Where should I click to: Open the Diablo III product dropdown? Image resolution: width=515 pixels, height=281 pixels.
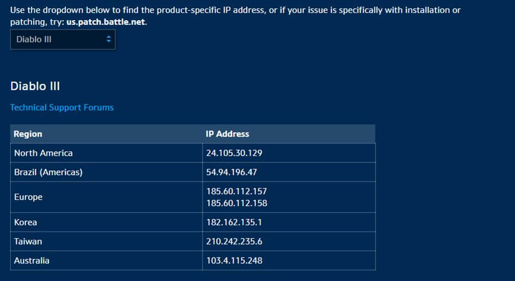(62, 39)
